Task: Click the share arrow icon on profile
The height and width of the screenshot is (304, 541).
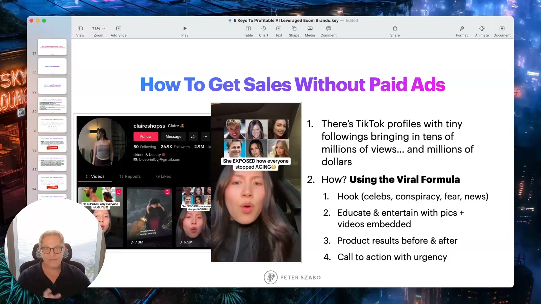Action: tap(193, 137)
